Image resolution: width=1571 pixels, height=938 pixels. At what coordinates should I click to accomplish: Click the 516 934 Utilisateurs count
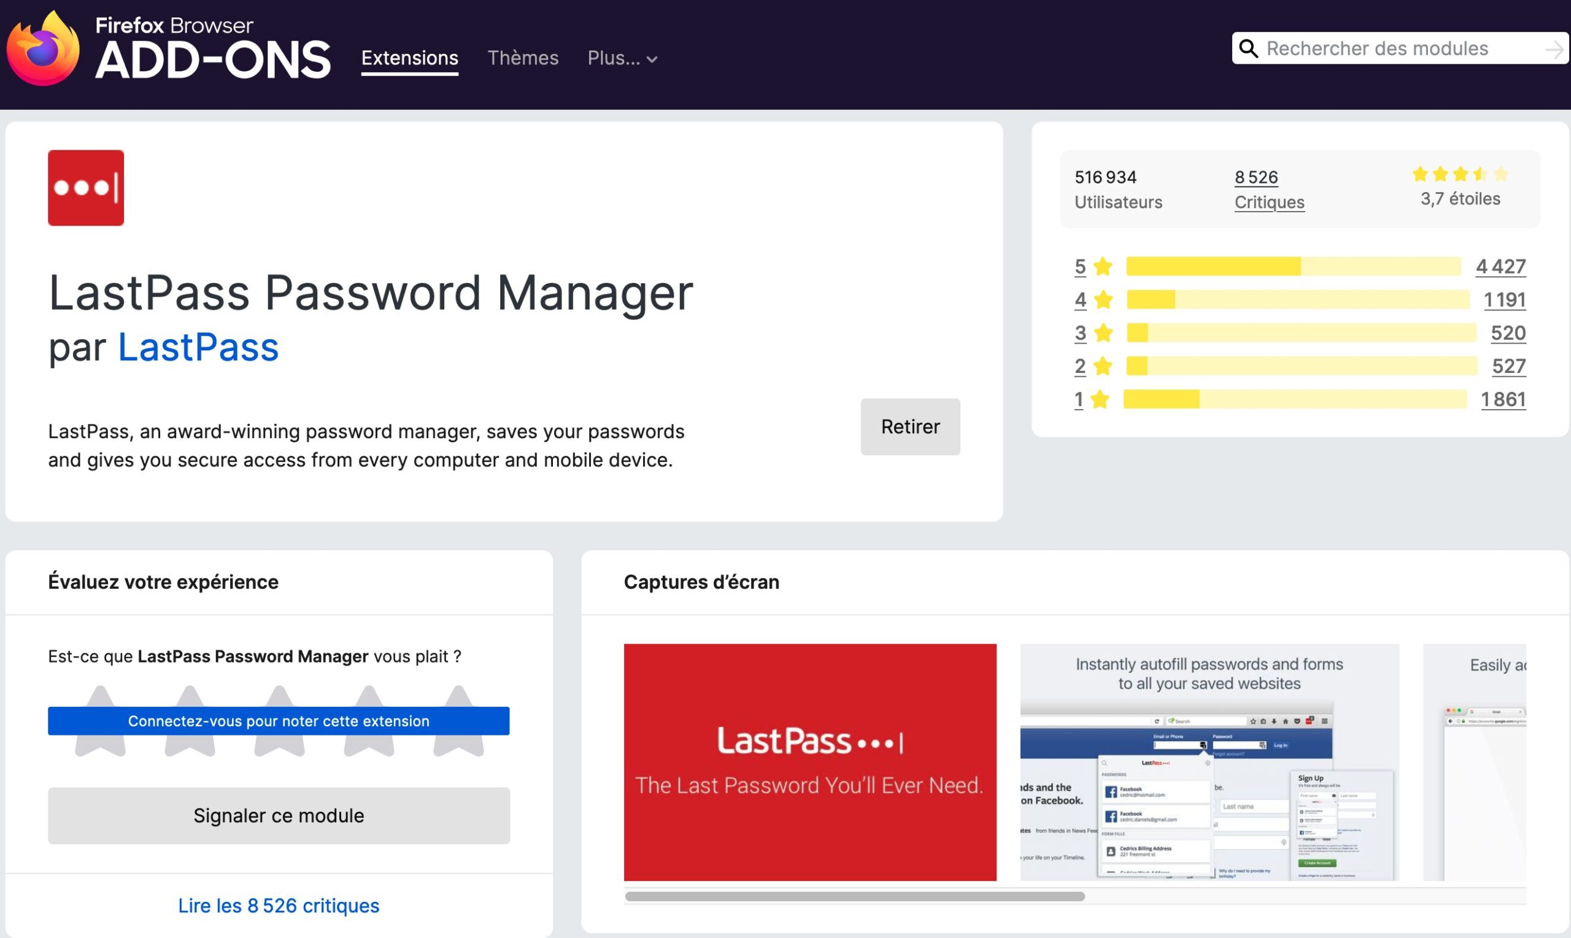[1118, 190]
